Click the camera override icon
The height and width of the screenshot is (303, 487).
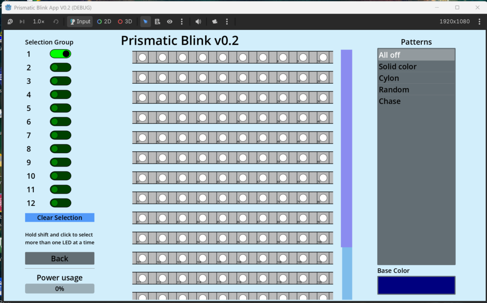pos(214,21)
